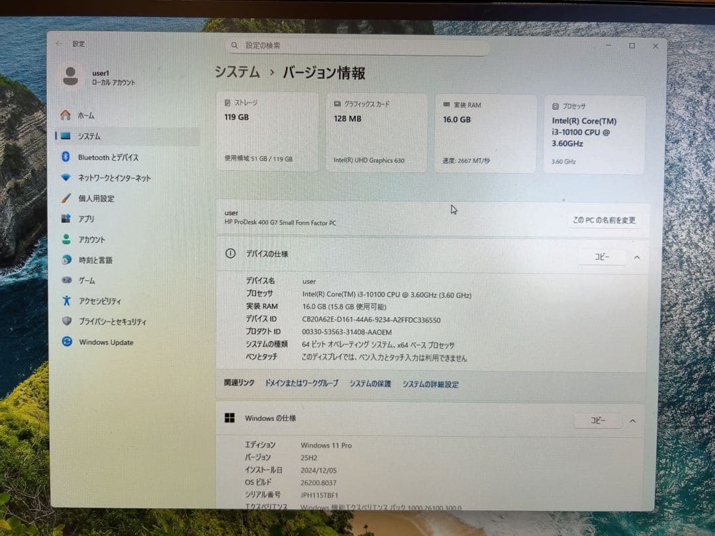The image size is (715, 536).
Task: Click the インストール日 value 2024/12/05
Action: [318, 470]
